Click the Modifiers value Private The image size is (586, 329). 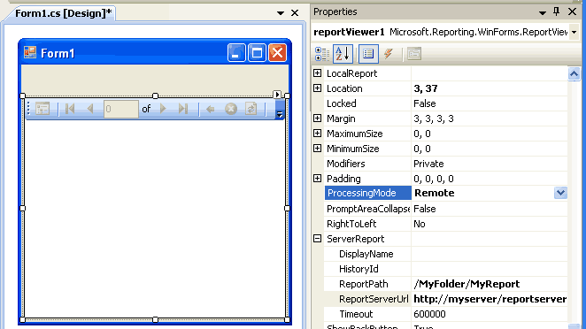(x=428, y=164)
